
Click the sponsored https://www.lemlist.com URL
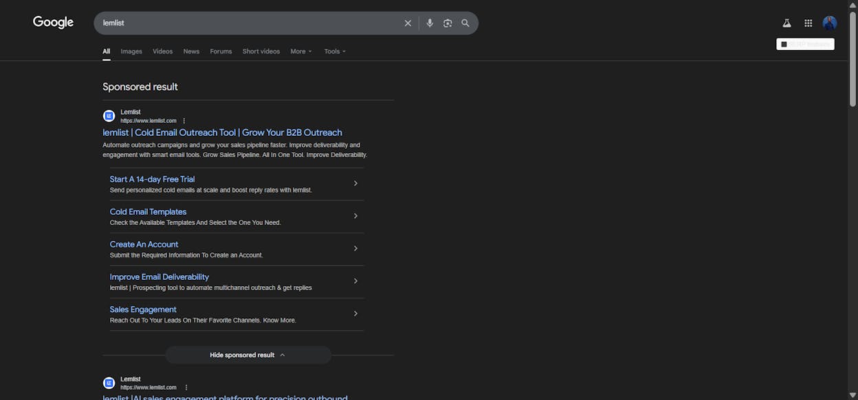(148, 121)
